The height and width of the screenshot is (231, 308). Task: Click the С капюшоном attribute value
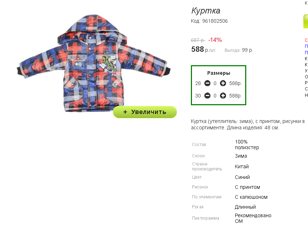251,197
